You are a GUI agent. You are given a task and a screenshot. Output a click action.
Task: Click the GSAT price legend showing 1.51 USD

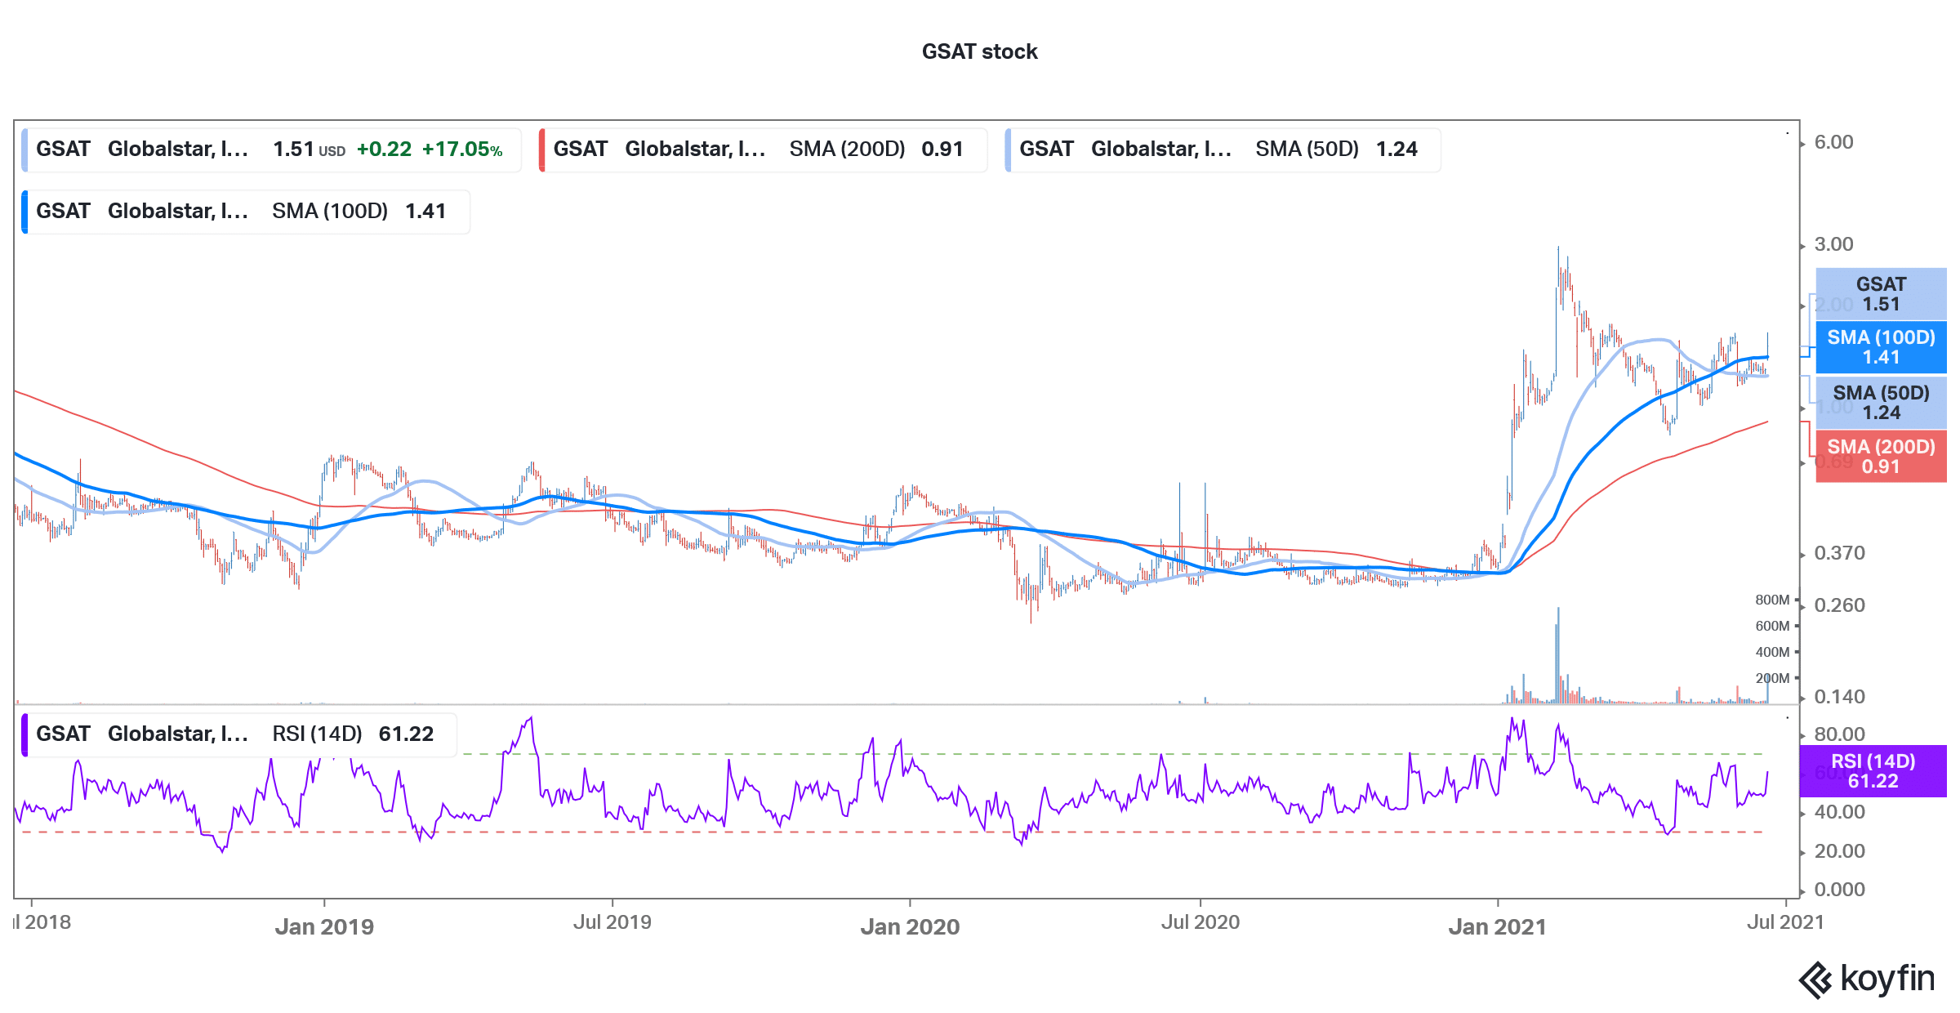click(271, 149)
